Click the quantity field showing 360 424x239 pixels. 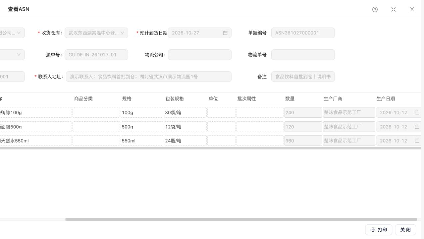pyautogui.click(x=303, y=141)
